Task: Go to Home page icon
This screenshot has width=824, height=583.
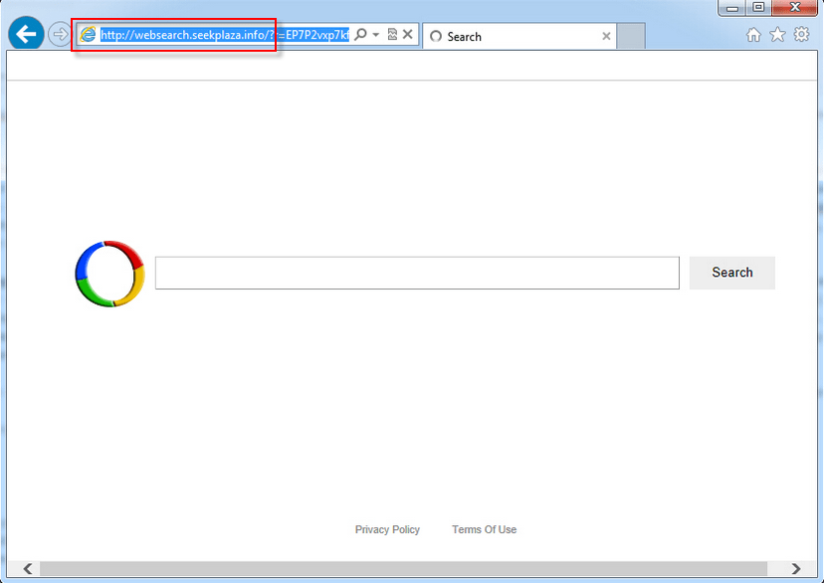Action: tap(753, 35)
